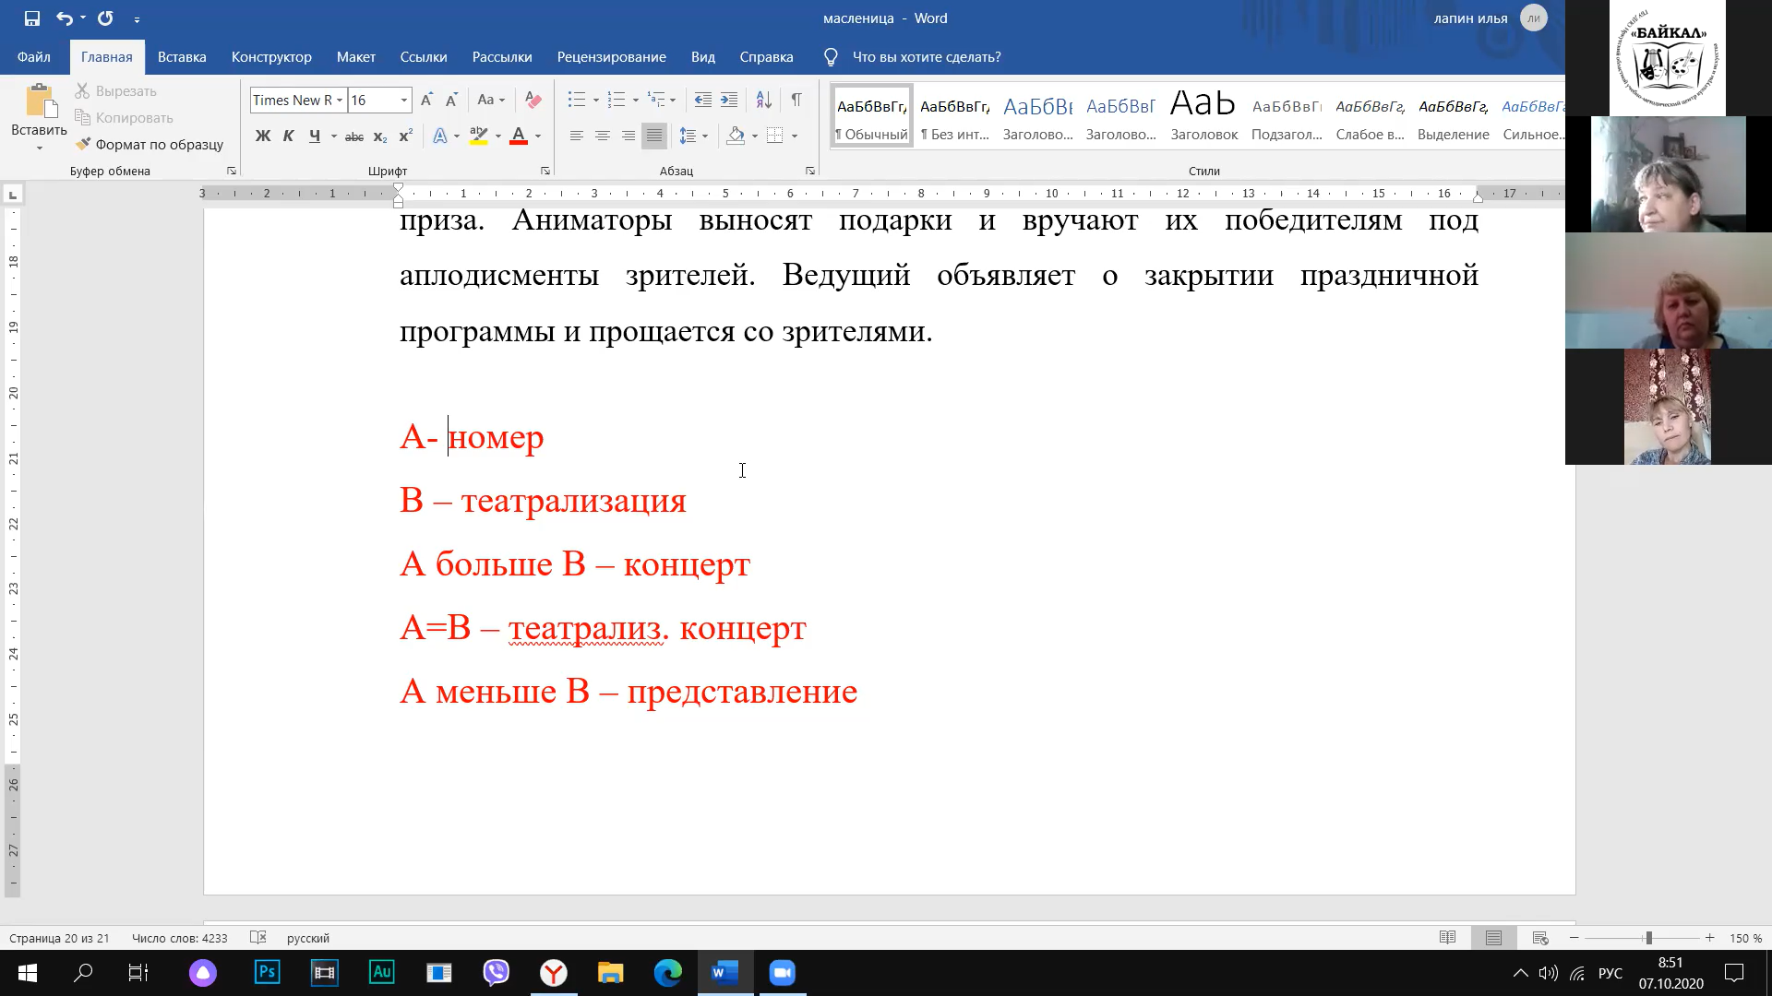Toggle italic formatting (К)
This screenshot has width=1772, height=996.
coord(288,136)
